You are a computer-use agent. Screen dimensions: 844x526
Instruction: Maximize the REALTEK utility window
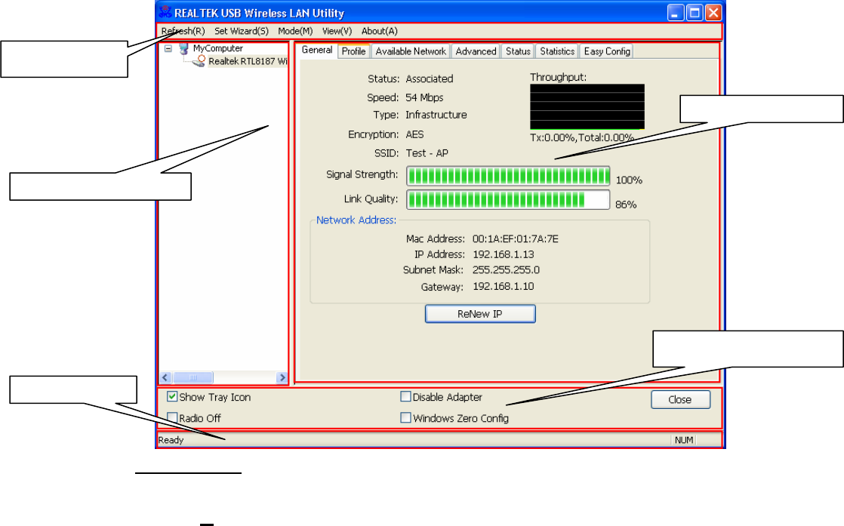pyautogui.click(x=695, y=12)
